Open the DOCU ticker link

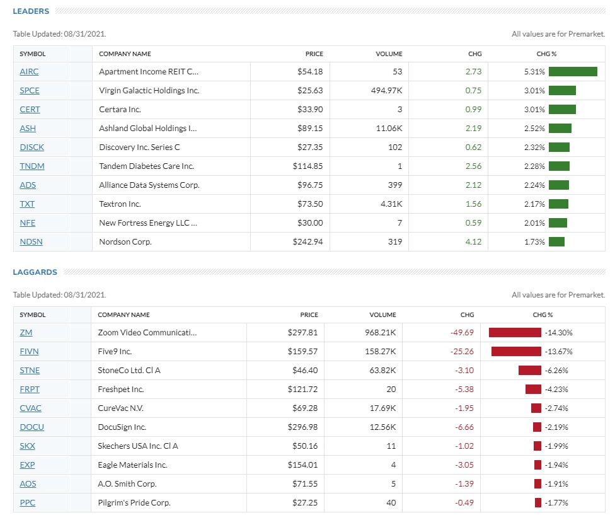pyautogui.click(x=32, y=427)
